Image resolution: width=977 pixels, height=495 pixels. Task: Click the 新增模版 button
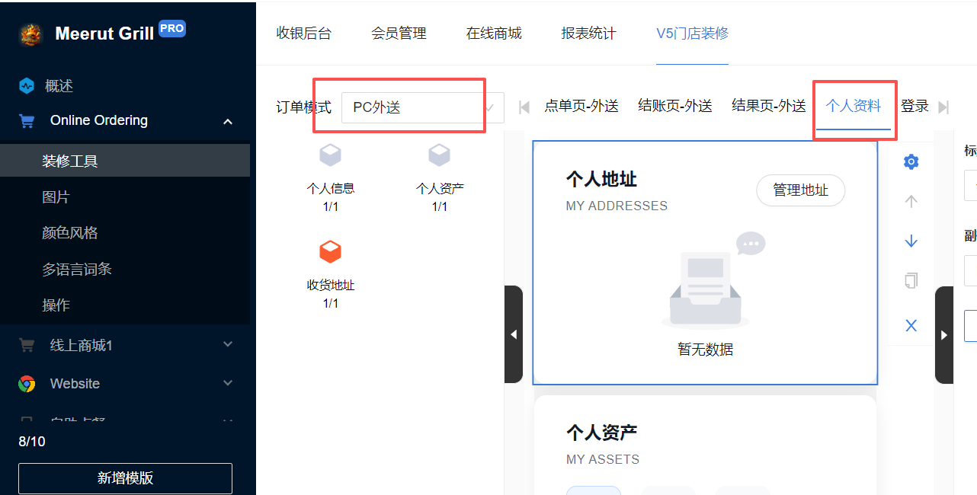[125, 478]
